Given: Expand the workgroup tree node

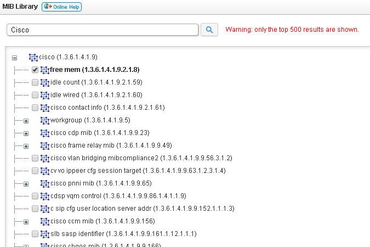Looking at the screenshot, I should 26,121.
